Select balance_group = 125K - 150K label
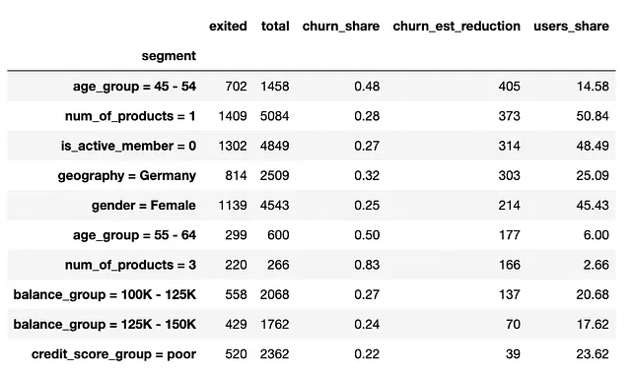 [105, 324]
